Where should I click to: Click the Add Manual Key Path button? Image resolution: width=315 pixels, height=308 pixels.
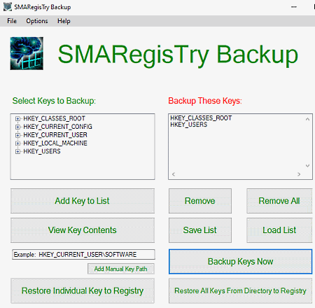pos(121,269)
